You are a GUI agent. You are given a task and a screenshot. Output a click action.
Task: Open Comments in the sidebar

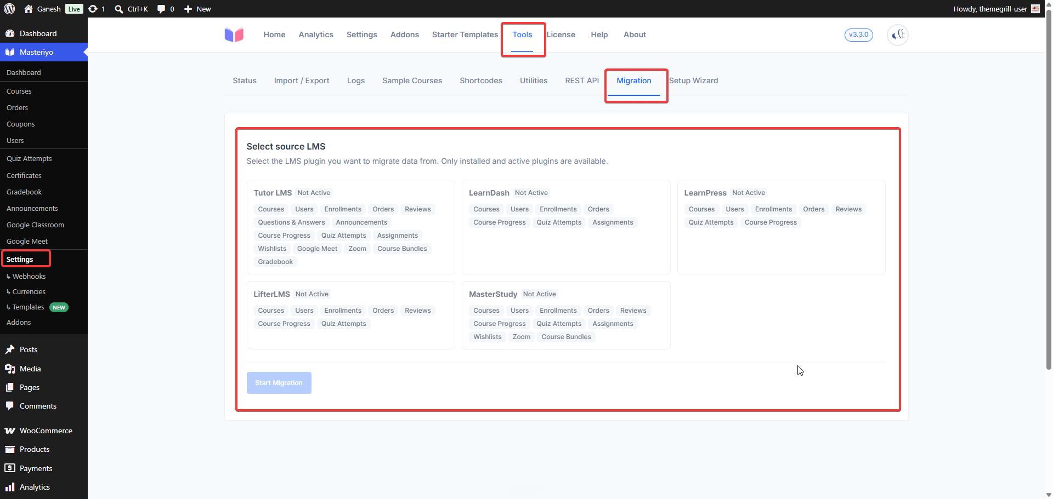[44, 406]
